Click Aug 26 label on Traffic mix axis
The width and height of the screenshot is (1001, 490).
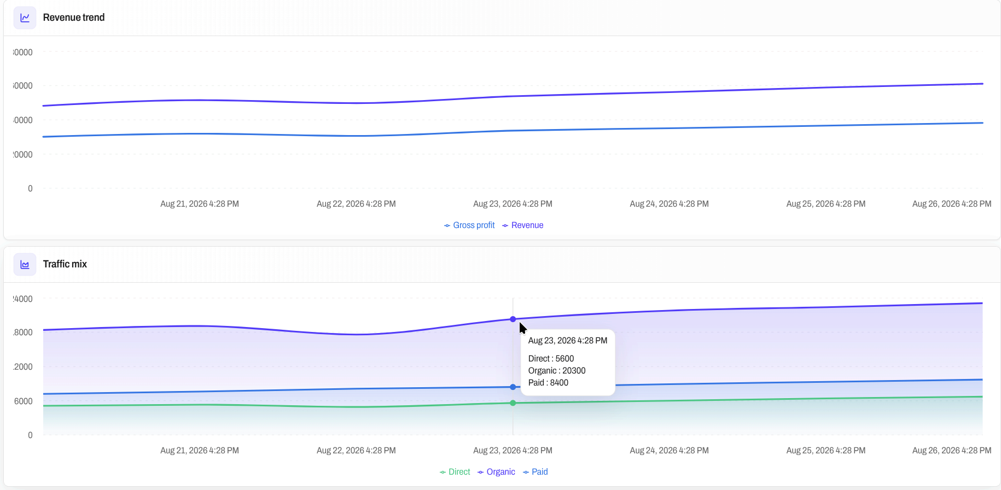(952, 451)
